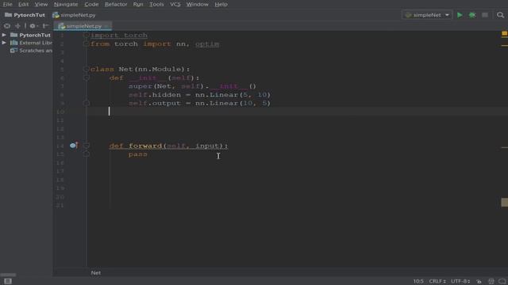Image resolution: width=508 pixels, height=285 pixels.
Task: Open the Help menu
Action: [221, 4]
